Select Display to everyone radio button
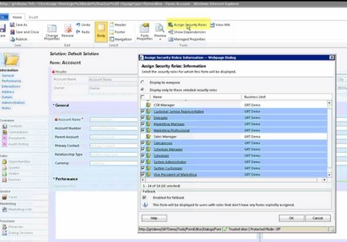The width and height of the screenshot is (347, 242). click(x=143, y=82)
